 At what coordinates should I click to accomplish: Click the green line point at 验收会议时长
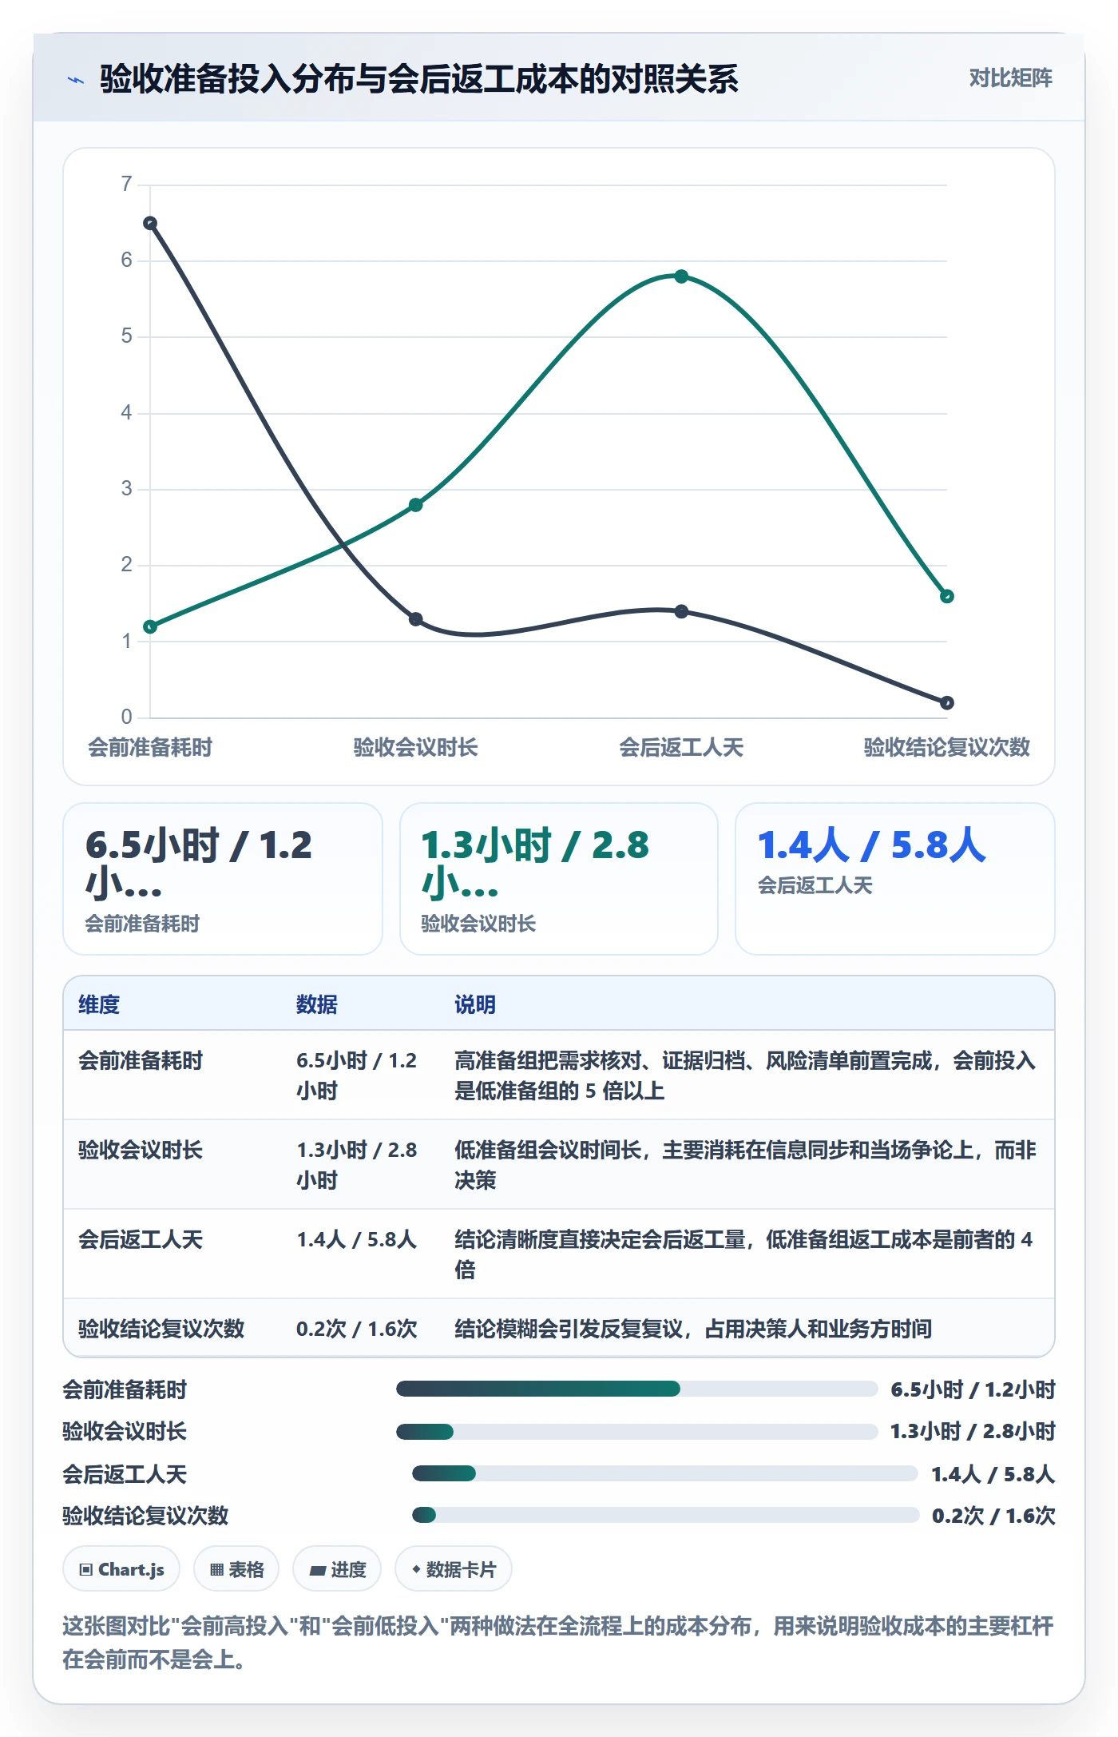pyautogui.click(x=416, y=505)
